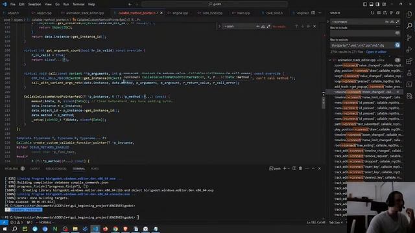Maximize the terminal panel size
Image resolution: width=415 pixels, height=233 pixels.
pos(313,168)
